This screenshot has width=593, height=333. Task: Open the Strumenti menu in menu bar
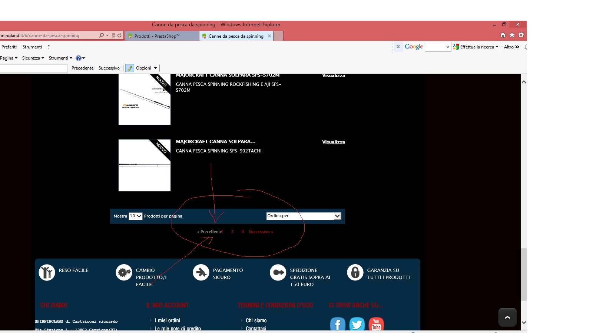click(x=32, y=47)
